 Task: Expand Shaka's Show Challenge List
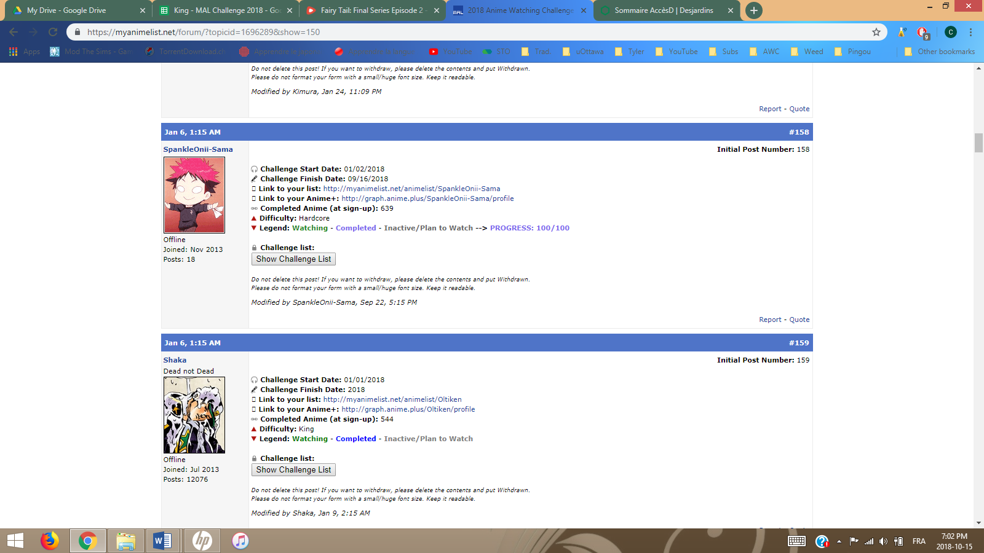tap(293, 470)
